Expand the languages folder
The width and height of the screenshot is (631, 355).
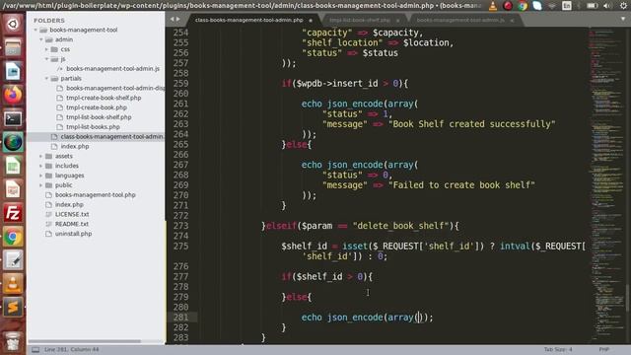pos(41,176)
